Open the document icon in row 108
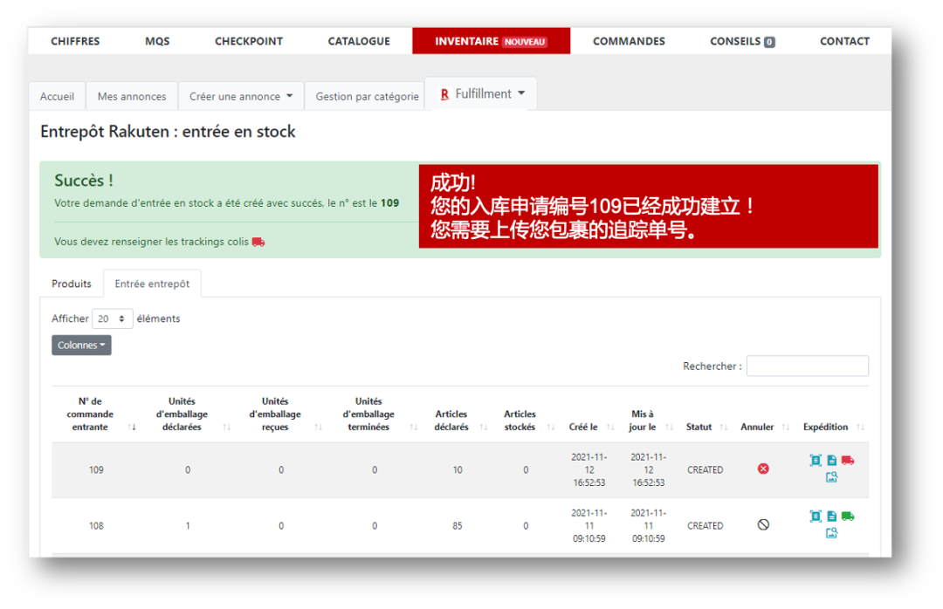 832,517
